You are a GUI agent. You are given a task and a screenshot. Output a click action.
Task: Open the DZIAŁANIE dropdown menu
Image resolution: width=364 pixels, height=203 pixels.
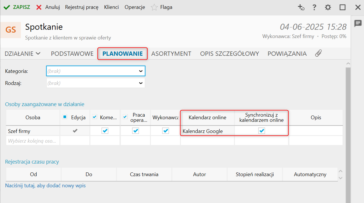point(23,53)
